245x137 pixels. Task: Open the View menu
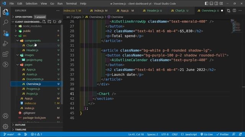point(44,3)
